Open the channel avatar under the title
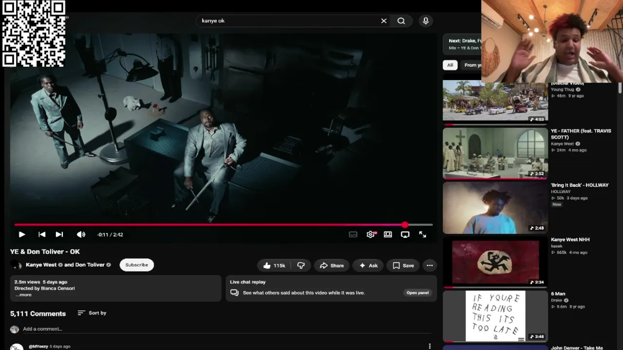The width and height of the screenshot is (623, 350). pos(17,265)
